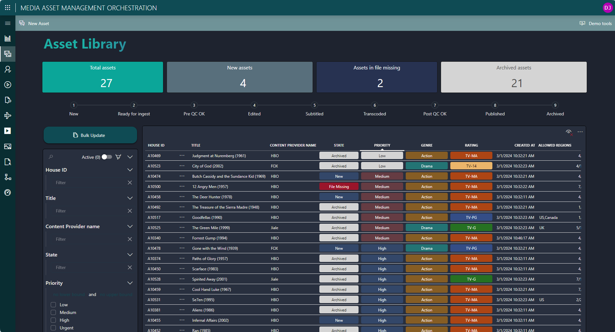
Task: Open the workflow nodes sidebar icon
Action: point(8,177)
